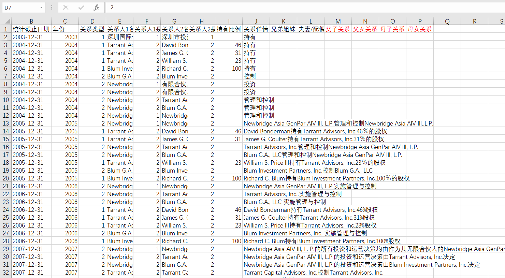The image size is (505, 278).
Task: Click Richard C. Blum detail in row 20
Action: (x=327, y=178)
